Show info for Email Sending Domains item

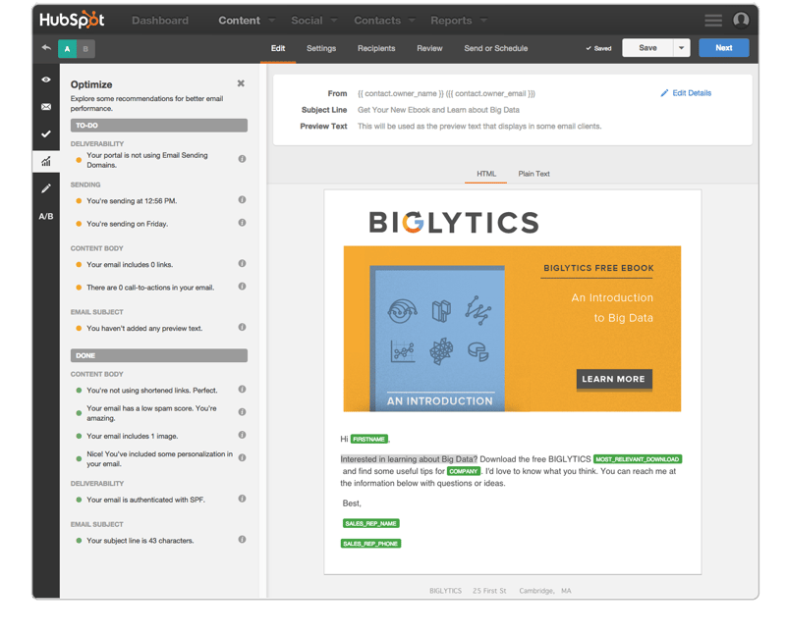point(242,159)
